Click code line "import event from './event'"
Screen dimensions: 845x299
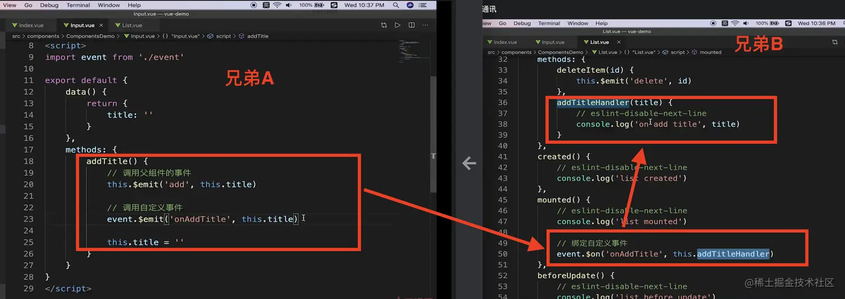click(x=115, y=57)
